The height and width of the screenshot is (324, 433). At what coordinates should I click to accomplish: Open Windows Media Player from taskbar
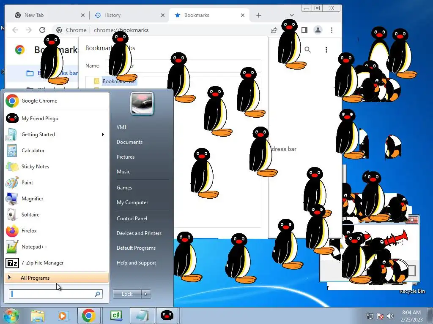click(63, 316)
